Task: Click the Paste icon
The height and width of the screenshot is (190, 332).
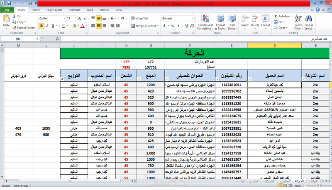Action: click(x=6, y=19)
